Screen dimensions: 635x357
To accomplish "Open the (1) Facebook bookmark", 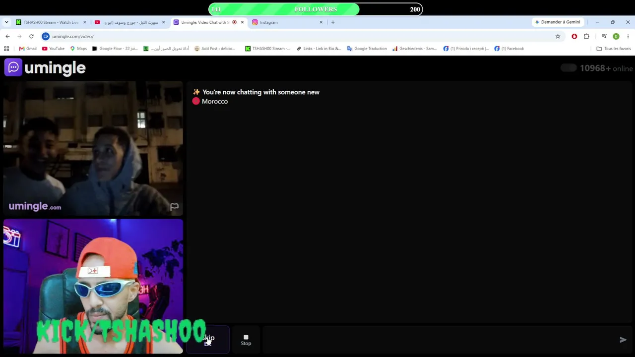I will coord(509,49).
